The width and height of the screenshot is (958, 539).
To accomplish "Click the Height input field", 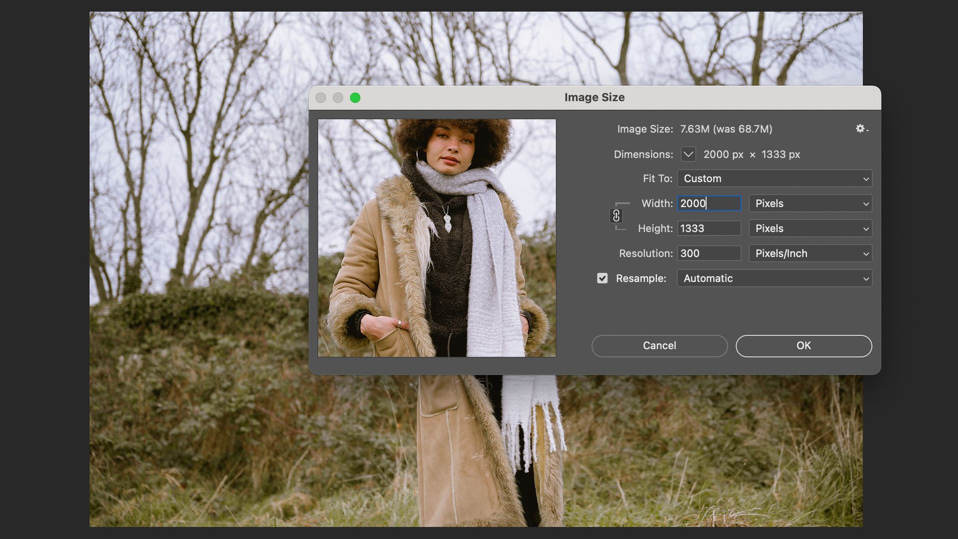I will pos(709,228).
